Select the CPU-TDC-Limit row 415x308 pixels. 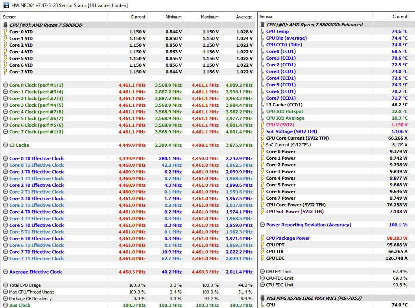coord(336,278)
